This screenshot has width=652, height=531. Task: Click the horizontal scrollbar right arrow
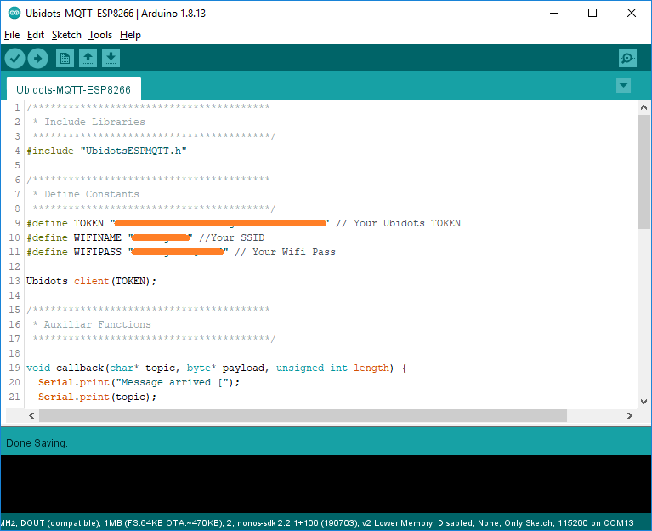point(630,415)
